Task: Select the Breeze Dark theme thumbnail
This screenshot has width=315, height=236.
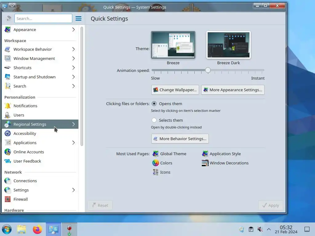Action: coord(229,45)
